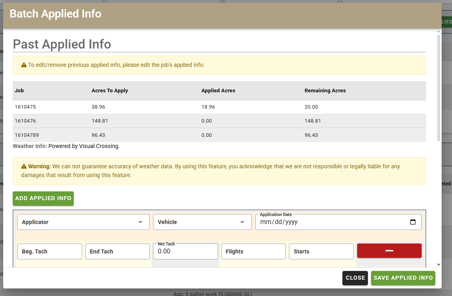Click job number 1610475
The width and height of the screenshot is (452, 296).
pos(26,107)
